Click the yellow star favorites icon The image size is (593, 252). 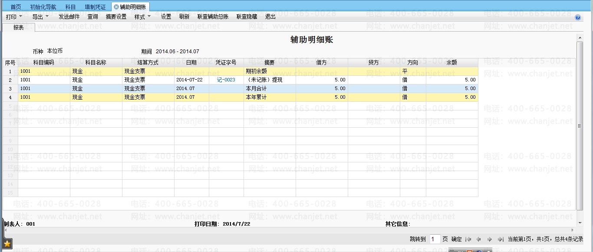click(7, 244)
